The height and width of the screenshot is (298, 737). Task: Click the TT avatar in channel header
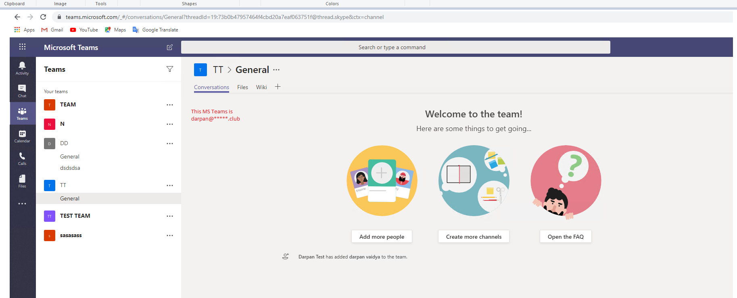point(200,70)
